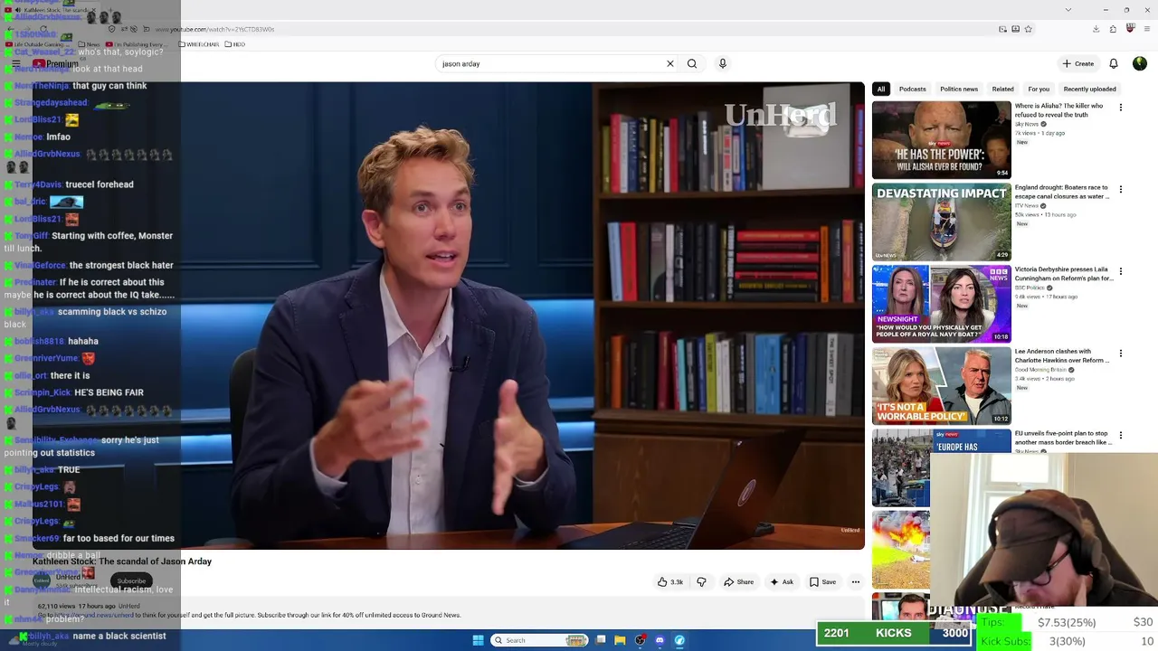
Task: Open File Explorer from the taskbar
Action: tap(620, 640)
